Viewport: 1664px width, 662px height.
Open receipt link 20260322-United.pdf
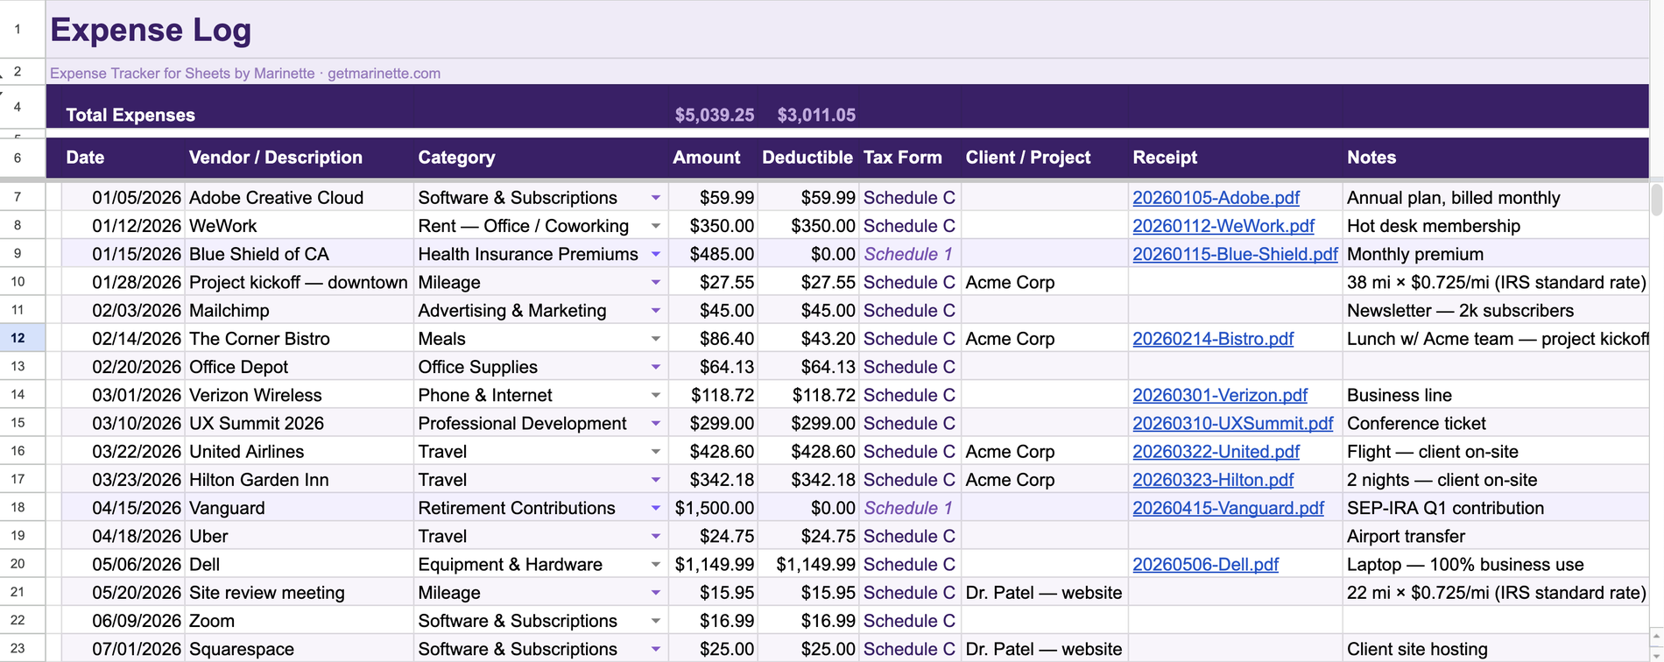pyautogui.click(x=1216, y=452)
